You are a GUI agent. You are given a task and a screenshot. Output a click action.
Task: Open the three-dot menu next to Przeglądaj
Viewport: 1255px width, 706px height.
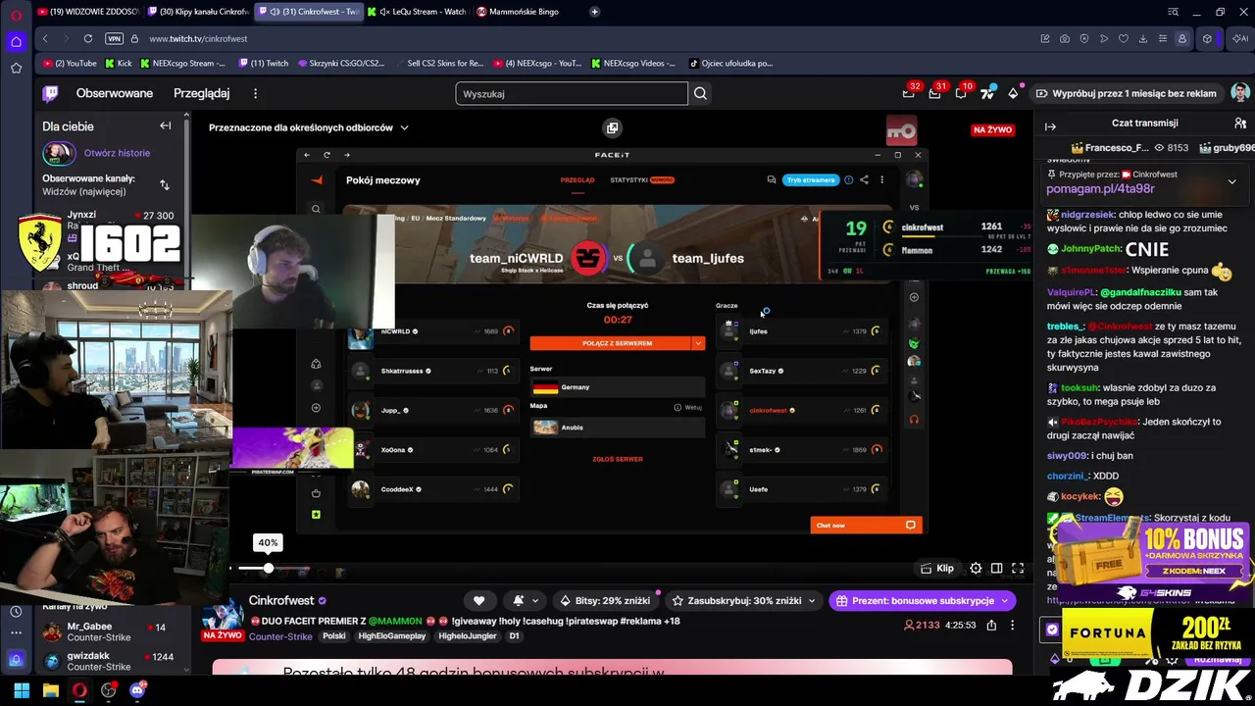pyautogui.click(x=255, y=93)
